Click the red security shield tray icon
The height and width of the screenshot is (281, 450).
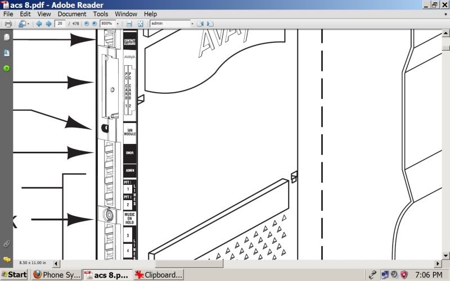click(404, 275)
